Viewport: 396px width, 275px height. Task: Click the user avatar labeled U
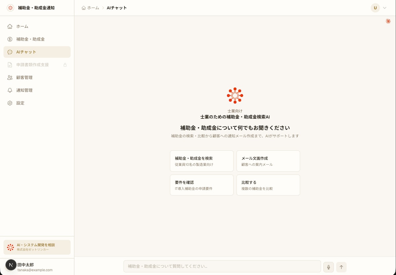[x=375, y=8]
